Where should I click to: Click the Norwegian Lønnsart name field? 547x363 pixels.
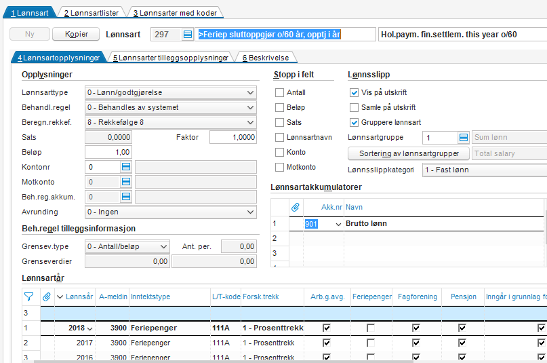click(285, 35)
